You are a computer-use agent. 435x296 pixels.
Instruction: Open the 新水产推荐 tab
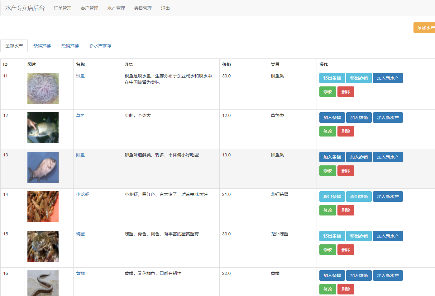(100, 45)
